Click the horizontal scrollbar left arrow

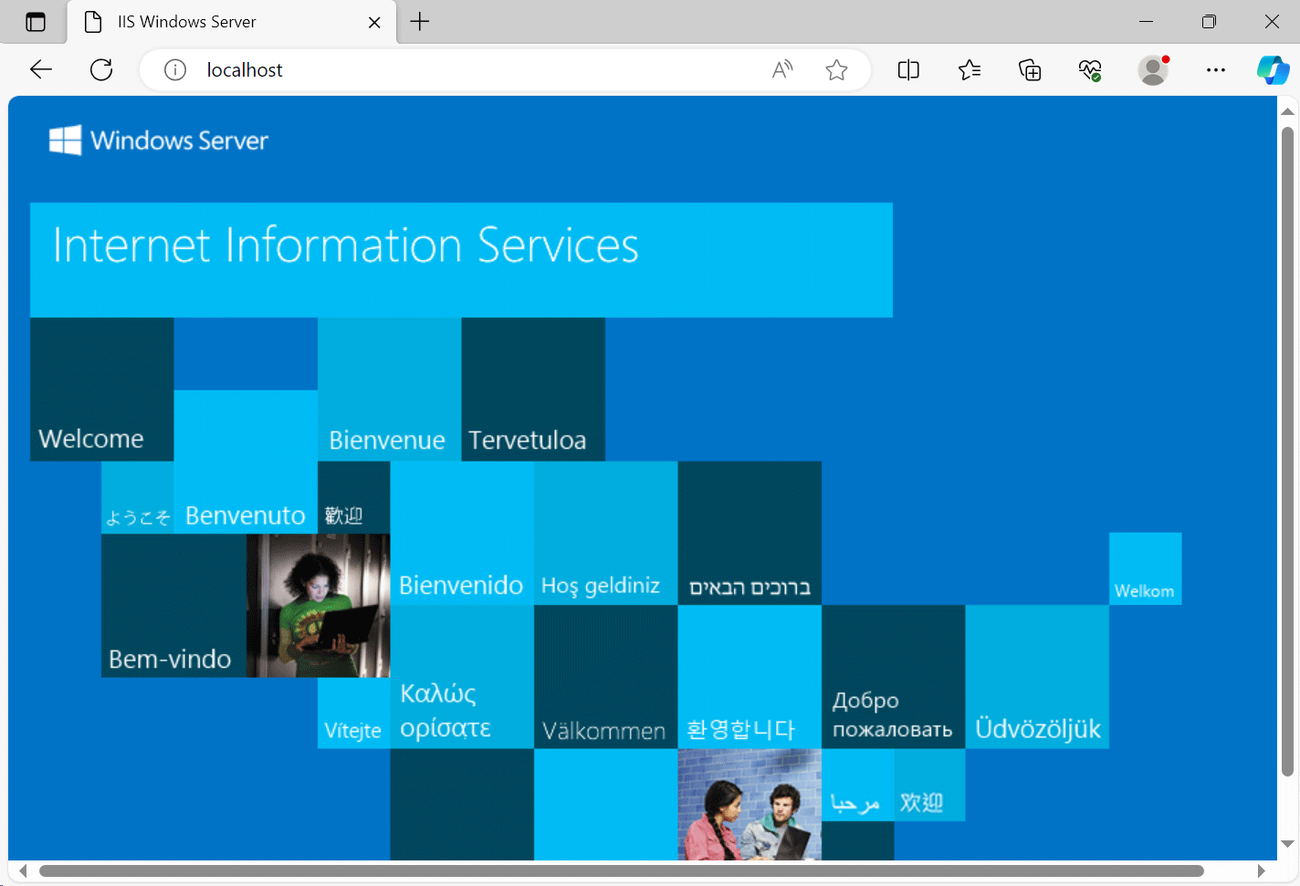(23, 870)
